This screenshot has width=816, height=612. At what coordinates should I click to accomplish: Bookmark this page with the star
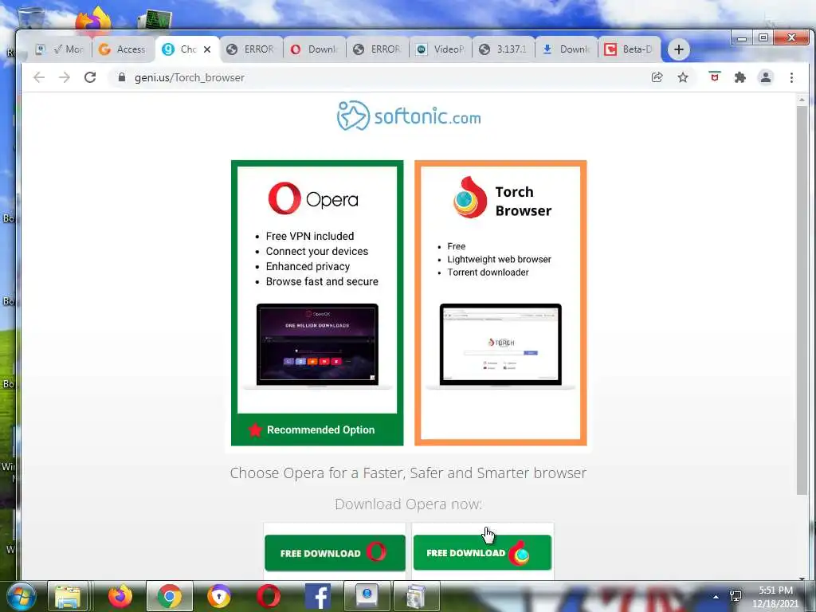[683, 77]
